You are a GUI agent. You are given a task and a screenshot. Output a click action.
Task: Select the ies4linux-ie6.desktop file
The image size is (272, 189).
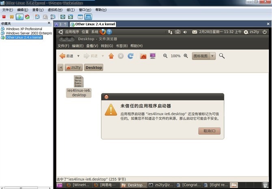point(79,86)
